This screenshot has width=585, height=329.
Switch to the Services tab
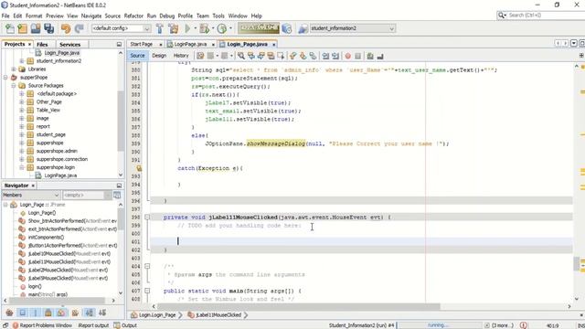click(69, 44)
